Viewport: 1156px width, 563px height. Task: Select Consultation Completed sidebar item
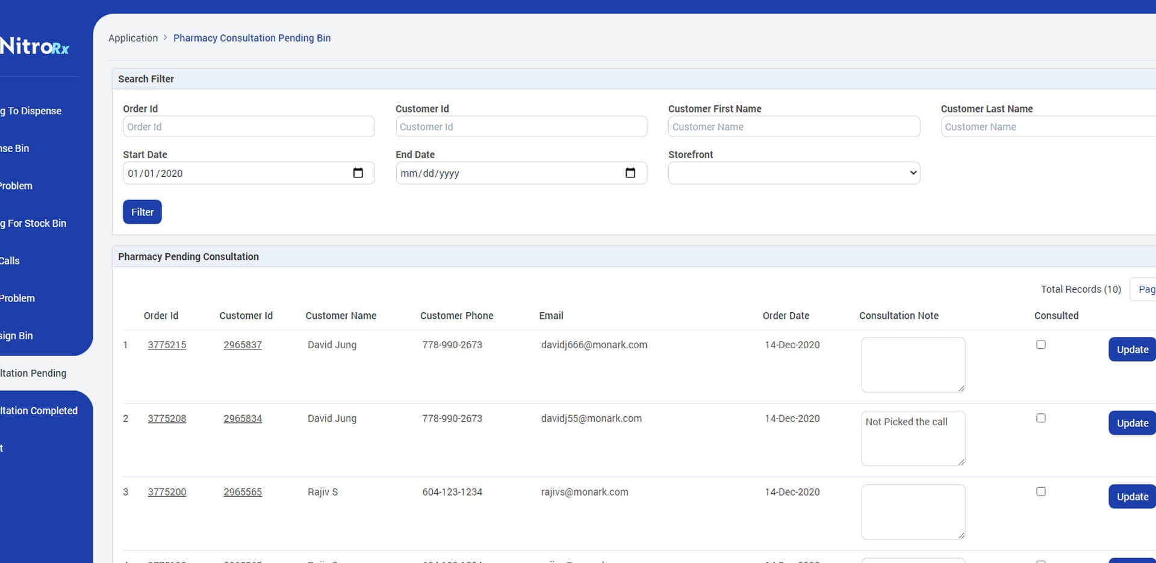pos(39,410)
